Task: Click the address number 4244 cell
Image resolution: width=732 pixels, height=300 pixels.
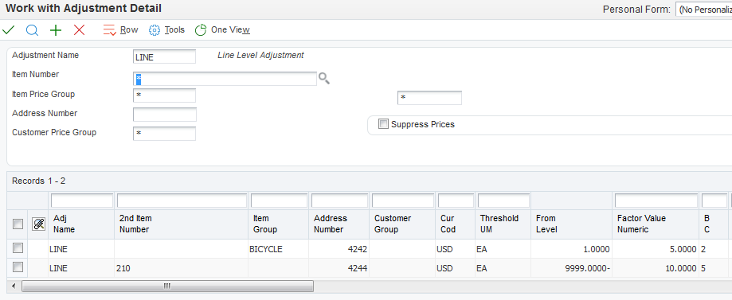Action: [339, 268]
